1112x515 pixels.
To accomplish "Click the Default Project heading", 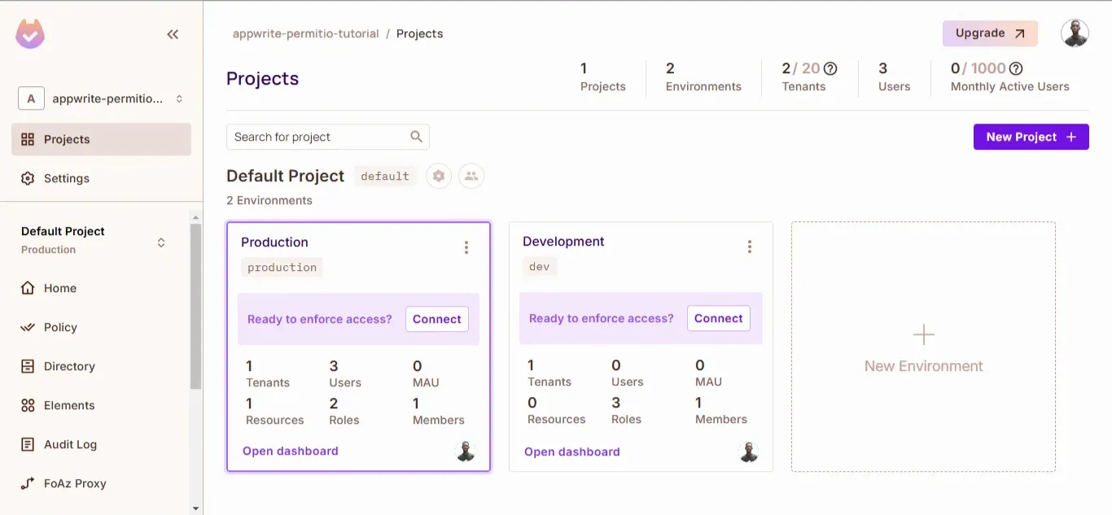I will tap(286, 176).
